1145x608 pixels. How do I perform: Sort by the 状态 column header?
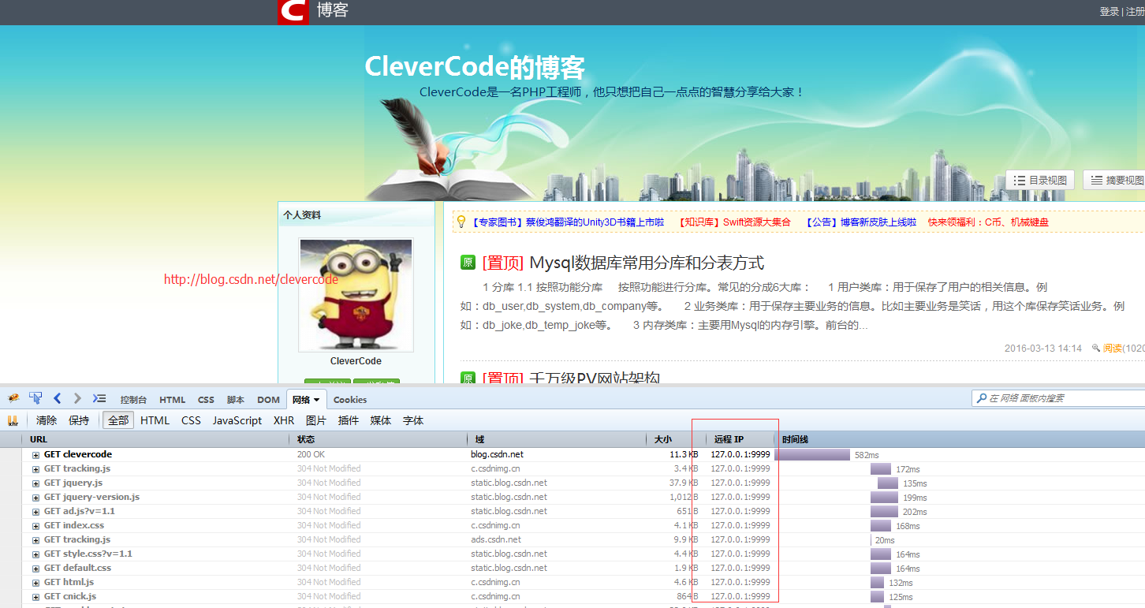tap(379, 439)
